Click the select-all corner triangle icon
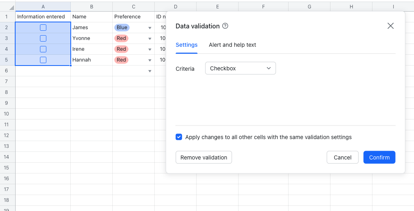 pyautogui.click(x=12, y=8)
